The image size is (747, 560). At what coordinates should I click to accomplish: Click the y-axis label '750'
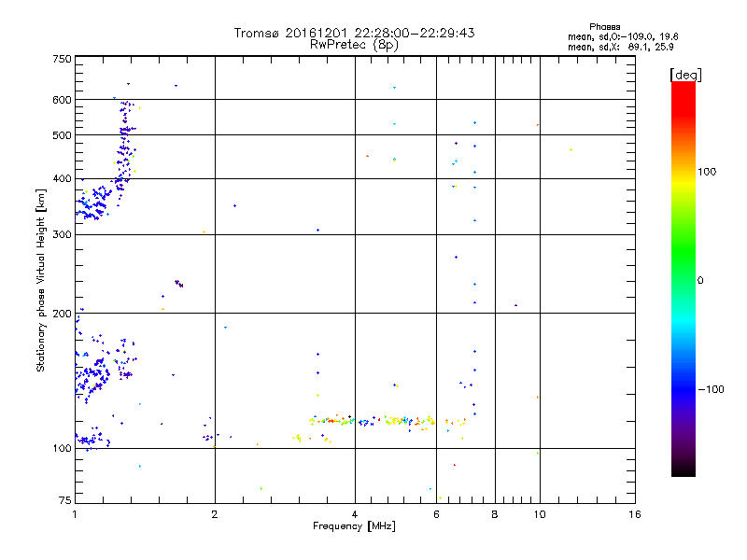point(62,59)
